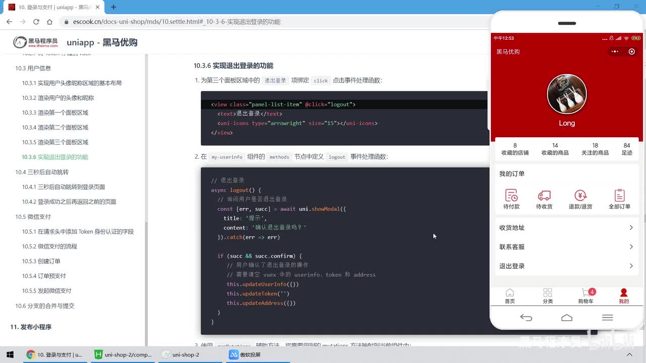This screenshot has width=646, height=363.
Task: Click the inline code tag my-userinfo
Action: click(227, 157)
